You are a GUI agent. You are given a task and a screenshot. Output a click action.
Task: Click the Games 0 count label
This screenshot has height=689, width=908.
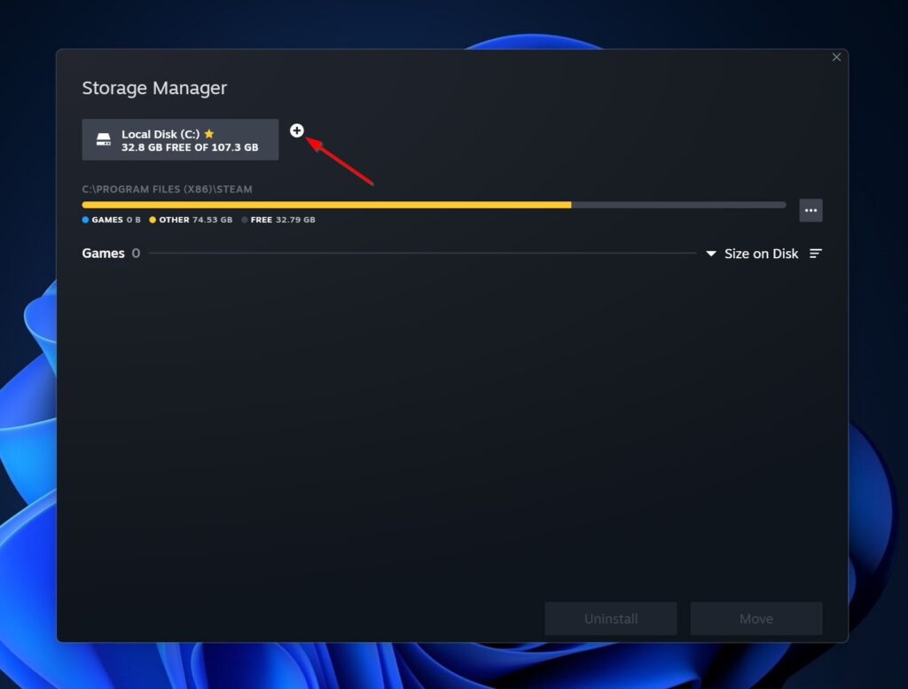coord(110,254)
